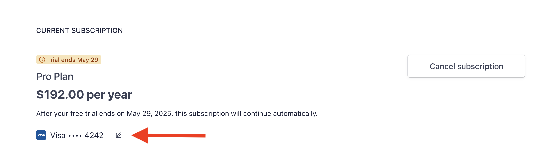Viewport: 555px width, 166px height.
Task: Click the yellow trial countdown pill
Action: tap(69, 60)
